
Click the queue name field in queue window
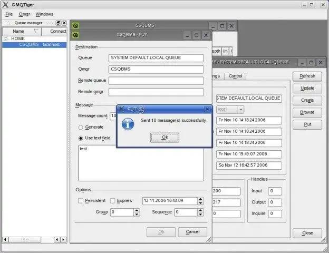249,99
